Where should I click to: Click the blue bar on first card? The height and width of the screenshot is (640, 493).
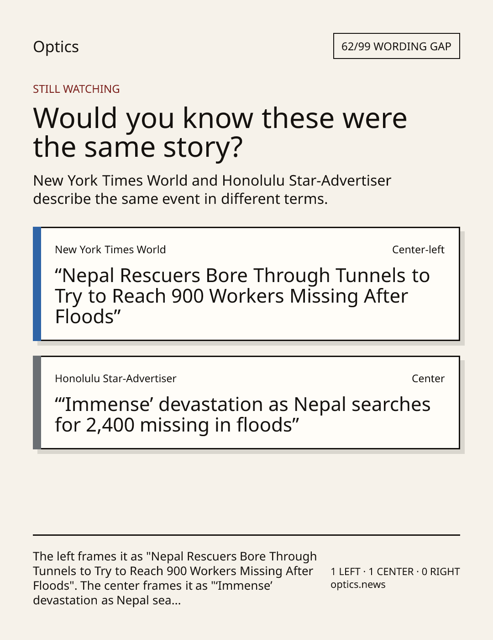37,284
